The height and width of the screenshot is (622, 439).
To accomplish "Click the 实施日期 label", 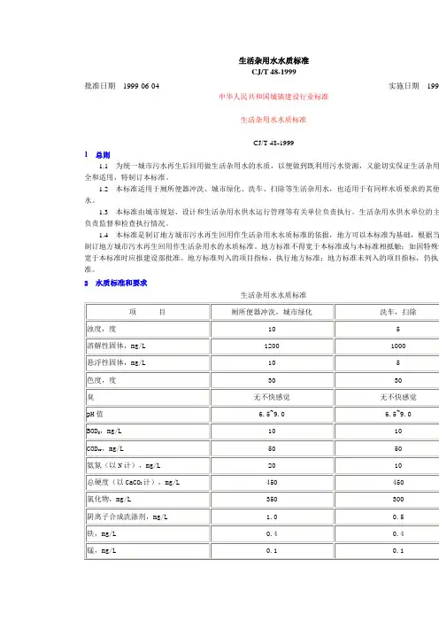I will (x=404, y=86).
